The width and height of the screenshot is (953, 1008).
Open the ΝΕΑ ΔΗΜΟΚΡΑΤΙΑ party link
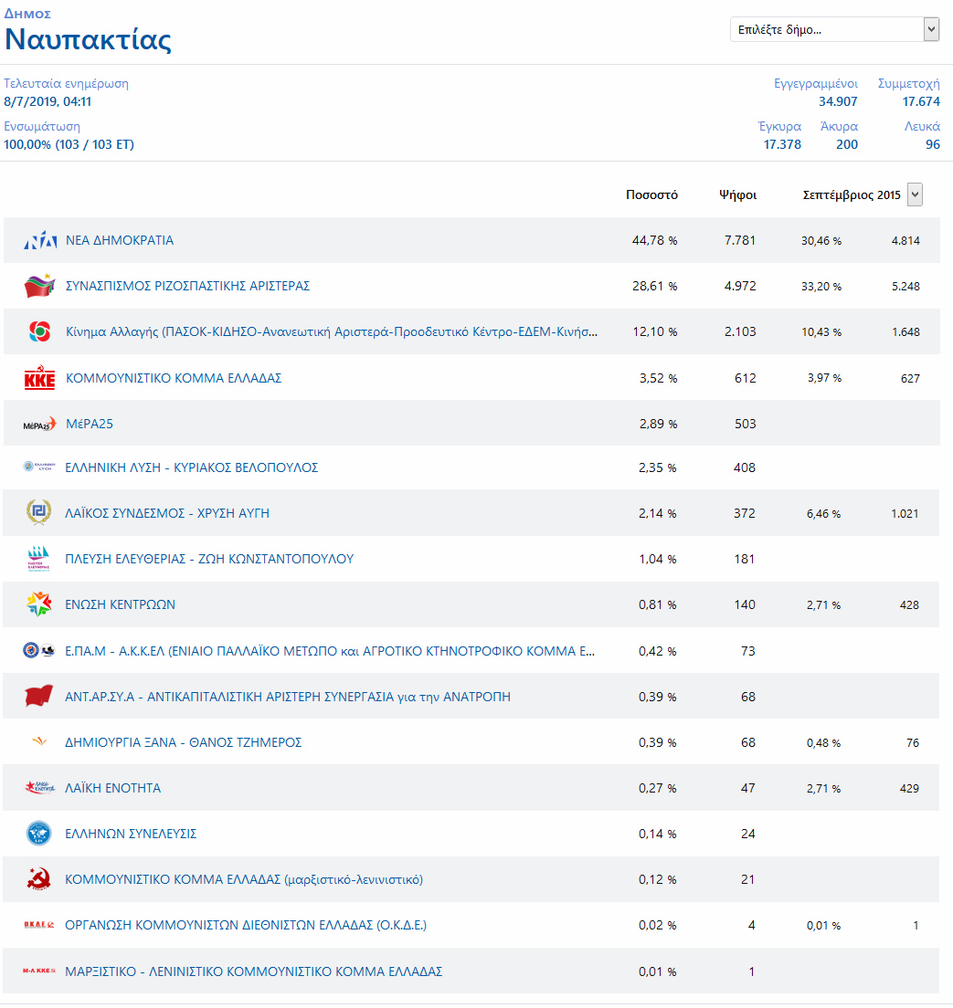coord(120,240)
